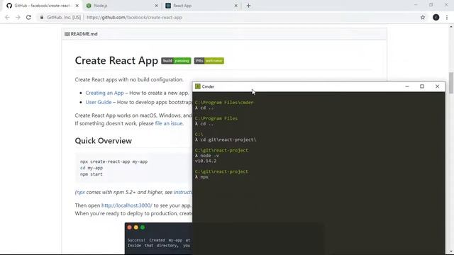
Task: Click the scrollbar up arrow of the page
Action: tap(451, 27)
